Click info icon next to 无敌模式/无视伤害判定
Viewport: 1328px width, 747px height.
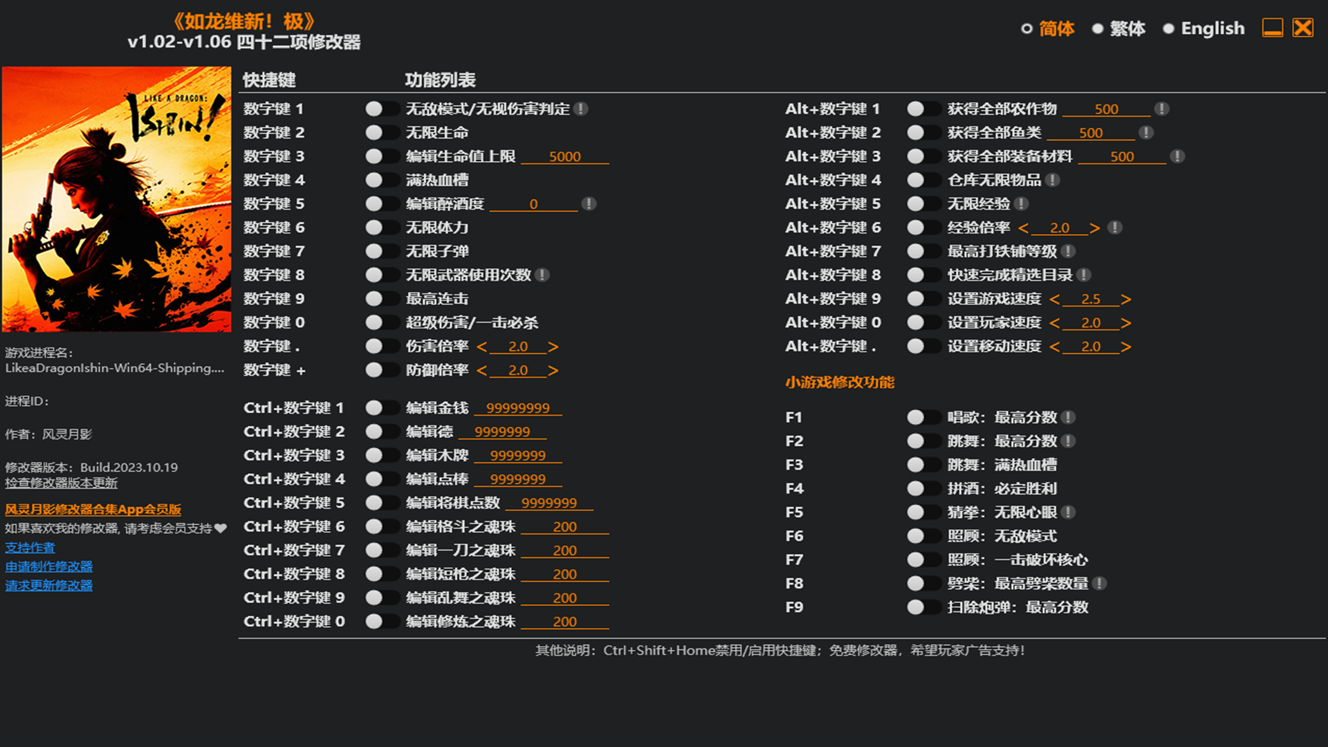click(581, 109)
